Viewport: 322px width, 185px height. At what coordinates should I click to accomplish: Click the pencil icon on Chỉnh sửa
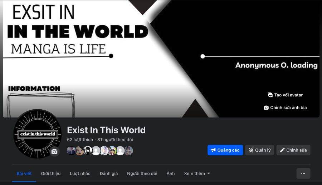[282, 150]
